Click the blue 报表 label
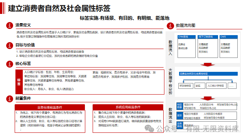 (x=179, y=115)
